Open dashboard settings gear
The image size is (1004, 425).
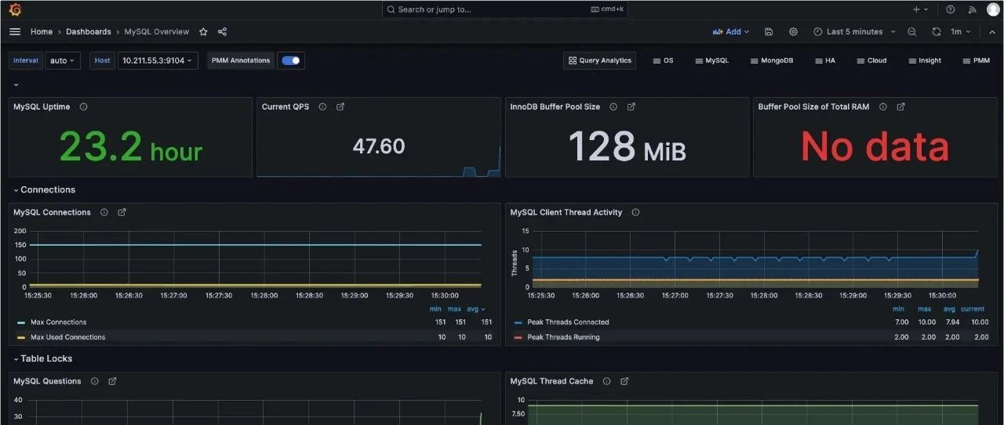click(x=793, y=31)
